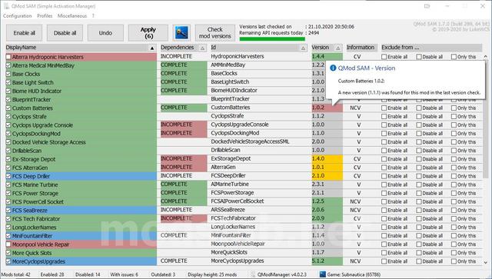The height and width of the screenshot is (279, 492).
Task: Check Only this for FCS Deep Driller
Action: 454,176
